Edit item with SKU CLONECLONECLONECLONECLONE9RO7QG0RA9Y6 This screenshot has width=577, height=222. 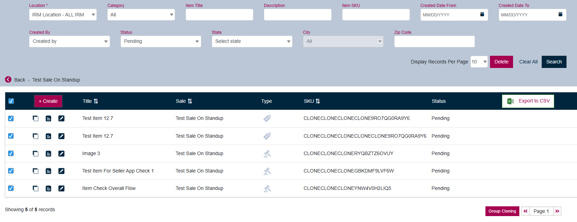tap(62, 136)
